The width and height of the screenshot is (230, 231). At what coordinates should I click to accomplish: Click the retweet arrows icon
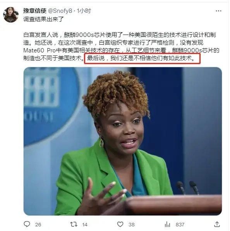tap(74, 224)
